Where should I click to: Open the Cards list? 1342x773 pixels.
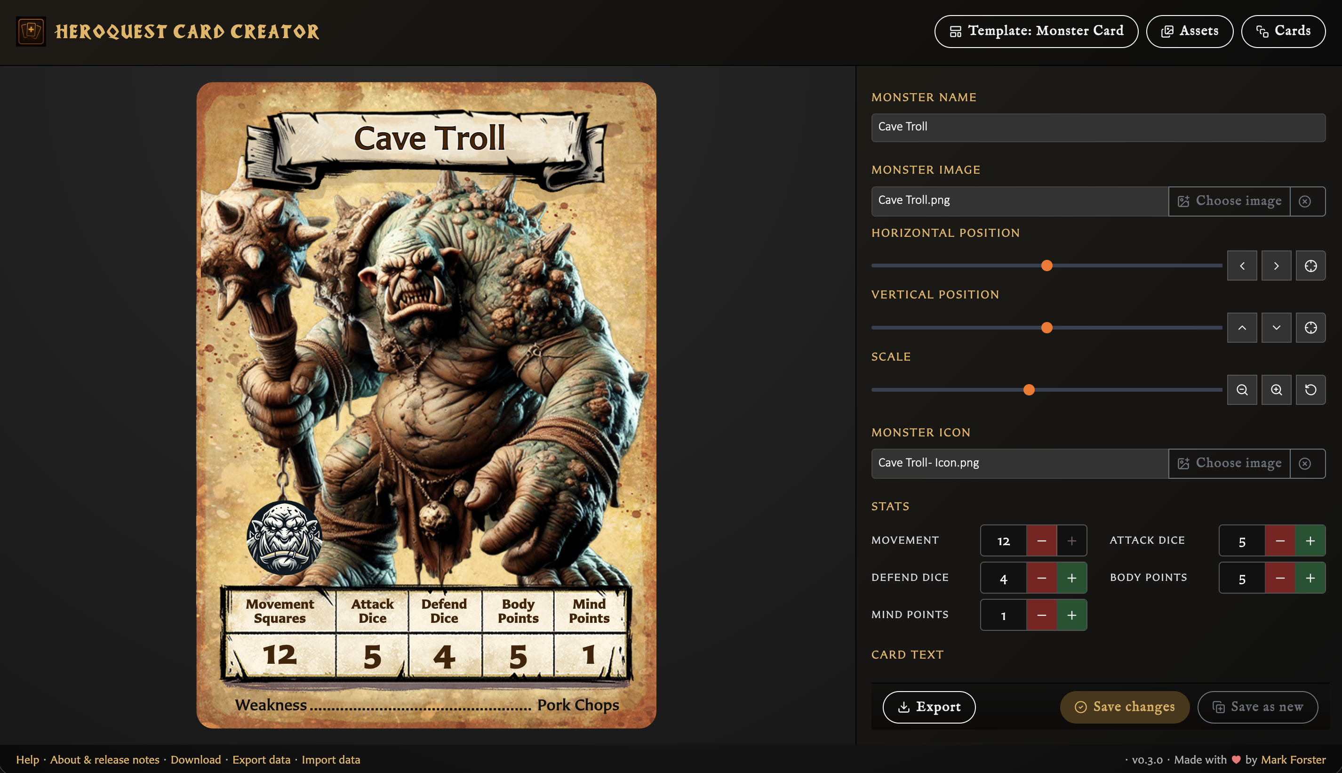[x=1283, y=32]
